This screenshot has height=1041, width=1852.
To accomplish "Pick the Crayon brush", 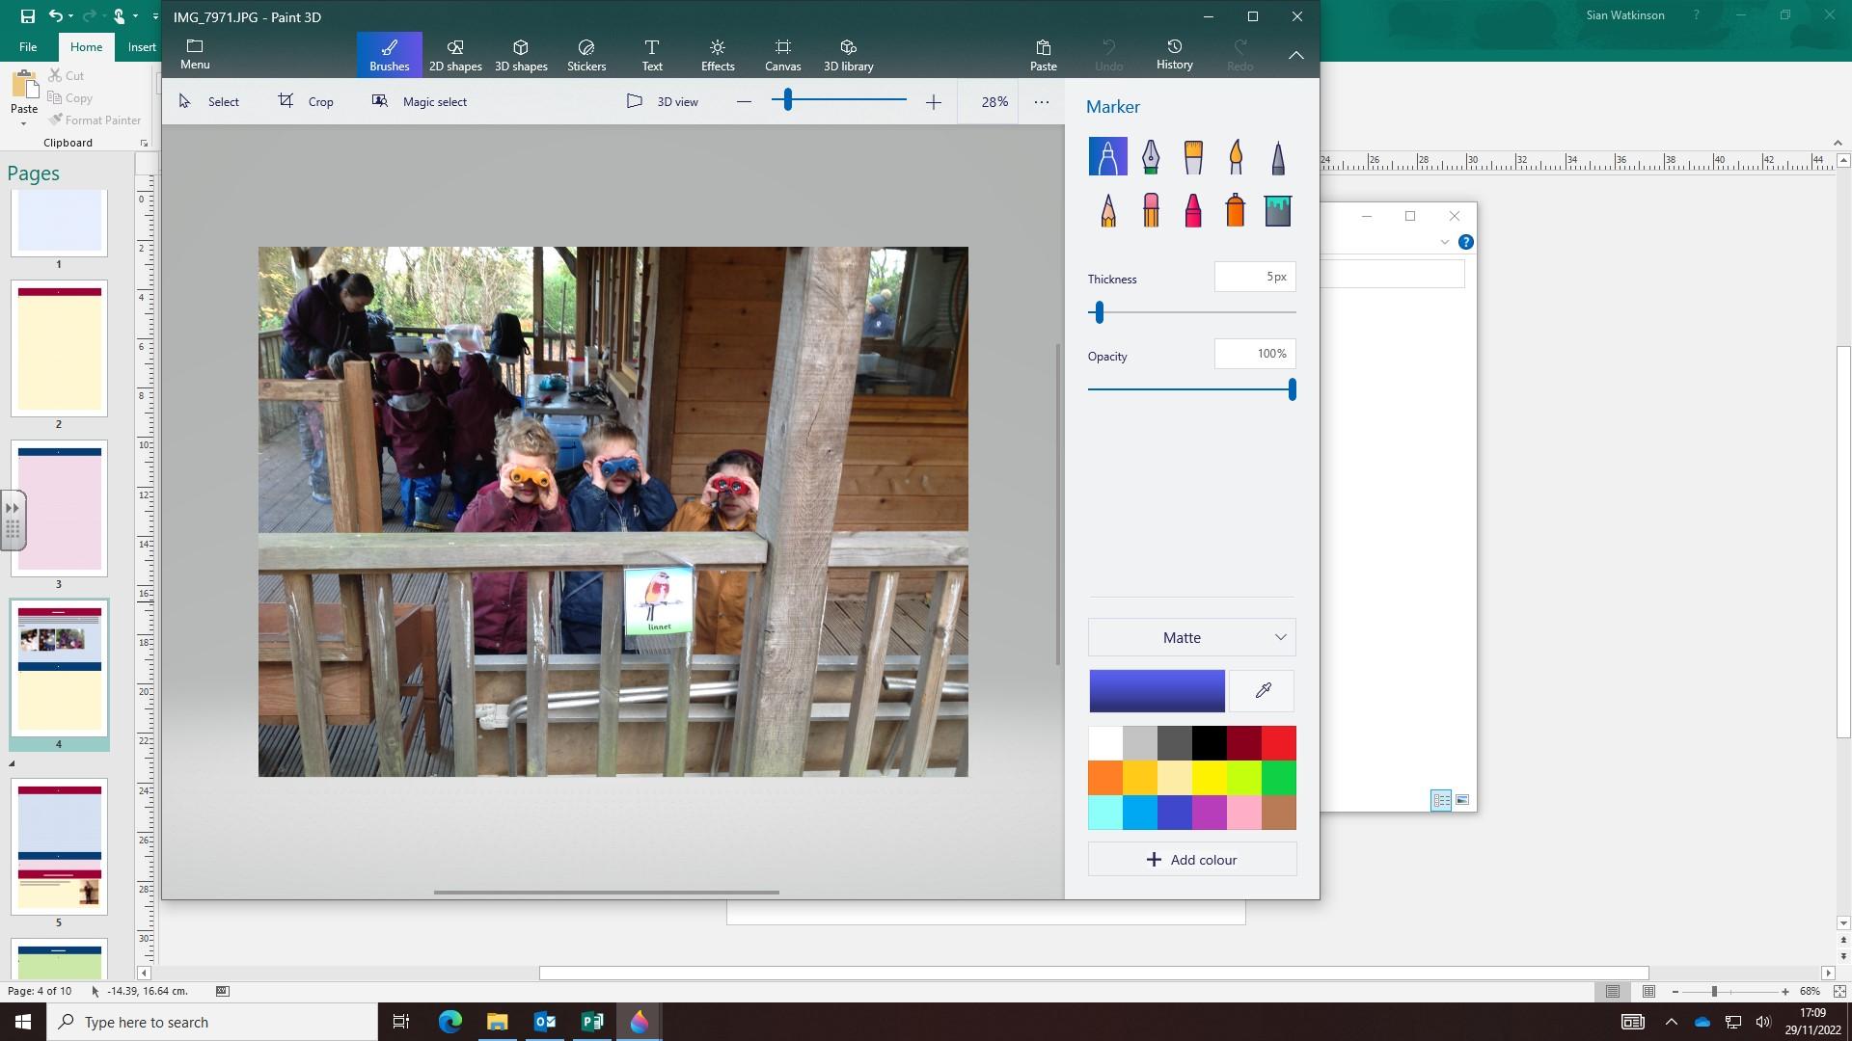I will (1193, 210).
